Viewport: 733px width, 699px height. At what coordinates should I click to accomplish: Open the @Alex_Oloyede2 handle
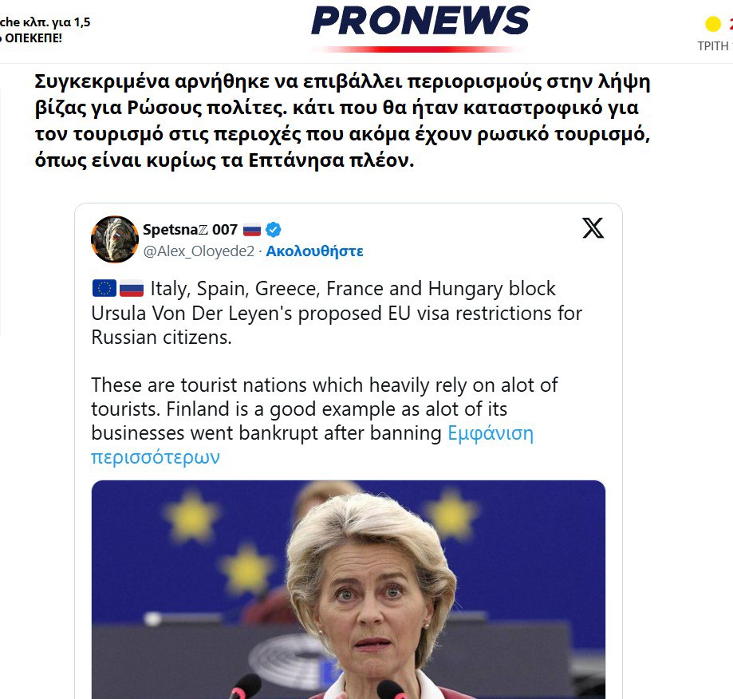pos(199,251)
